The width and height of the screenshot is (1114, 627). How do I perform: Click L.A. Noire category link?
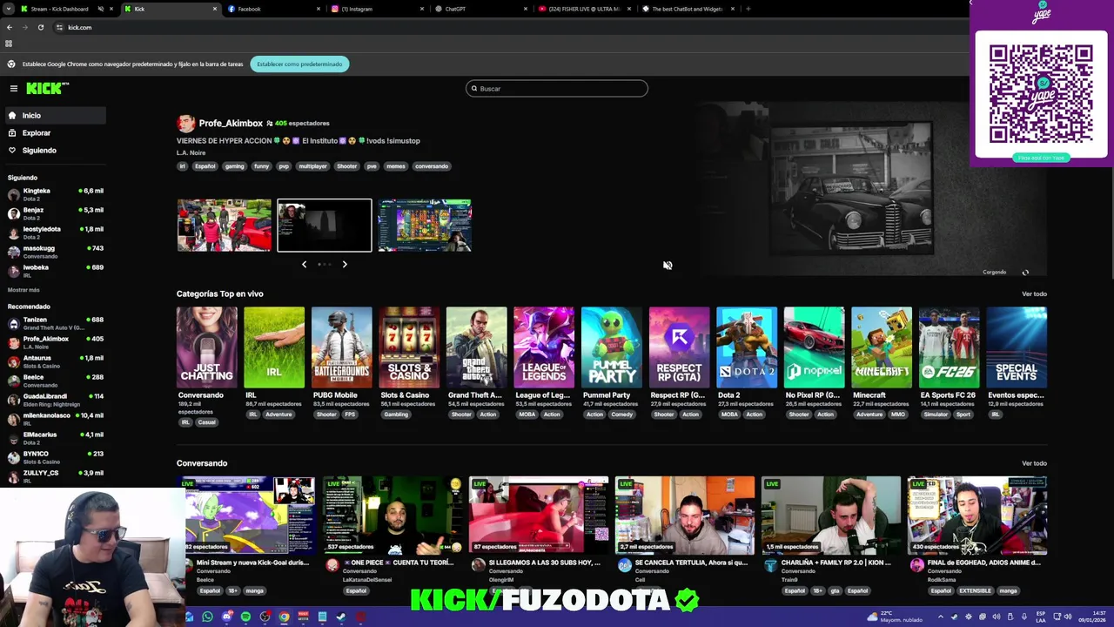tap(191, 152)
